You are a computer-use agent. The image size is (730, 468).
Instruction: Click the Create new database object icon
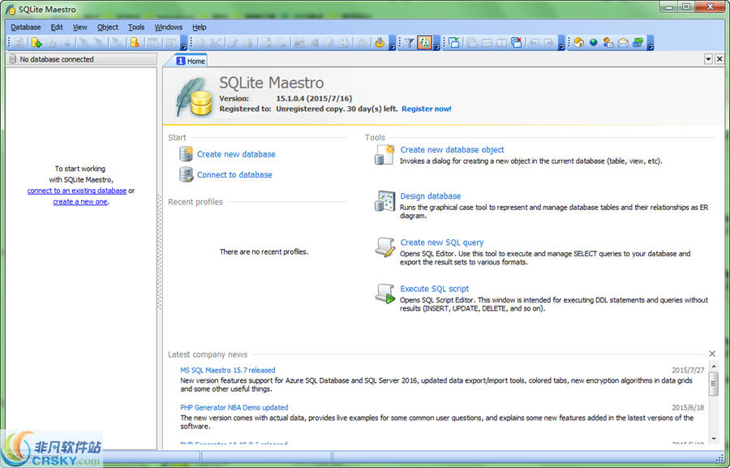(384, 155)
